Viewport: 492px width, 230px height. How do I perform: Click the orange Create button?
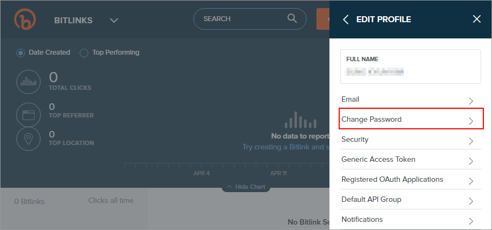click(323, 19)
